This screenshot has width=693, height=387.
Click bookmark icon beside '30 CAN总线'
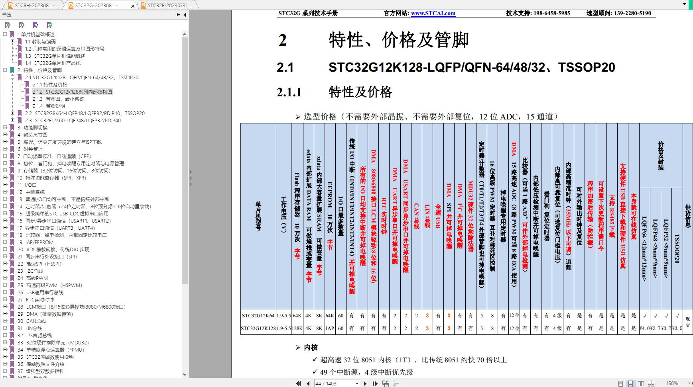click(12, 321)
